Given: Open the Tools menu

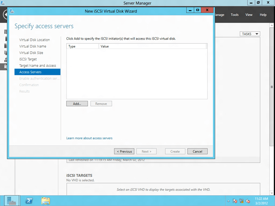Looking at the screenshot, I should pyautogui.click(x=234, y=15).
